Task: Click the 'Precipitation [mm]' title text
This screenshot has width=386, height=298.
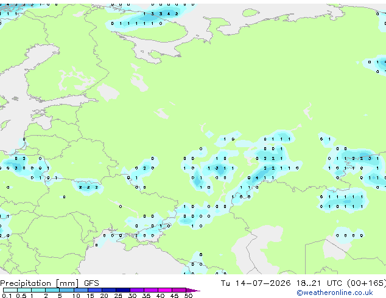Action: point(40,283)
